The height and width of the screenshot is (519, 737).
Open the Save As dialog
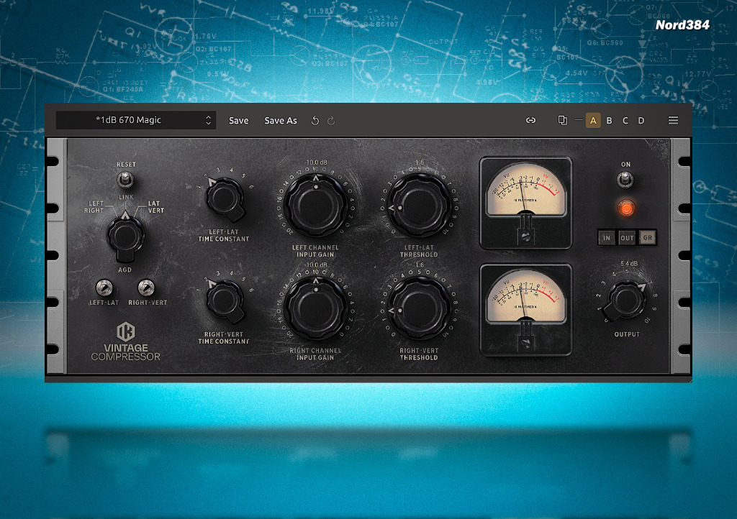tap(281, 121)
